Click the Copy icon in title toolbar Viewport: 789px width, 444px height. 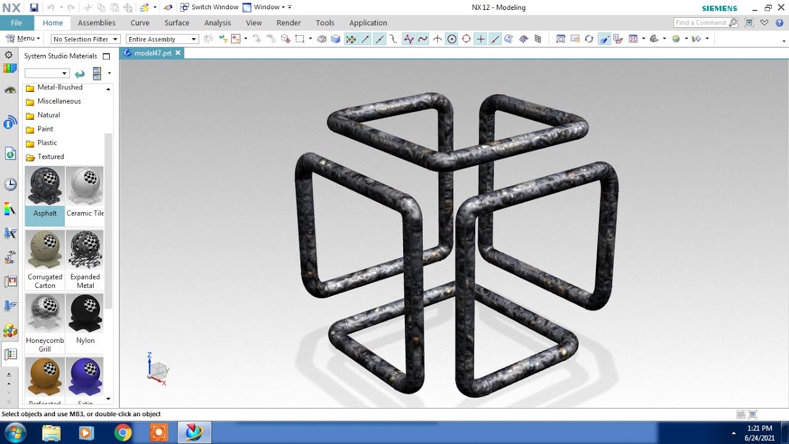click(101, 7)
